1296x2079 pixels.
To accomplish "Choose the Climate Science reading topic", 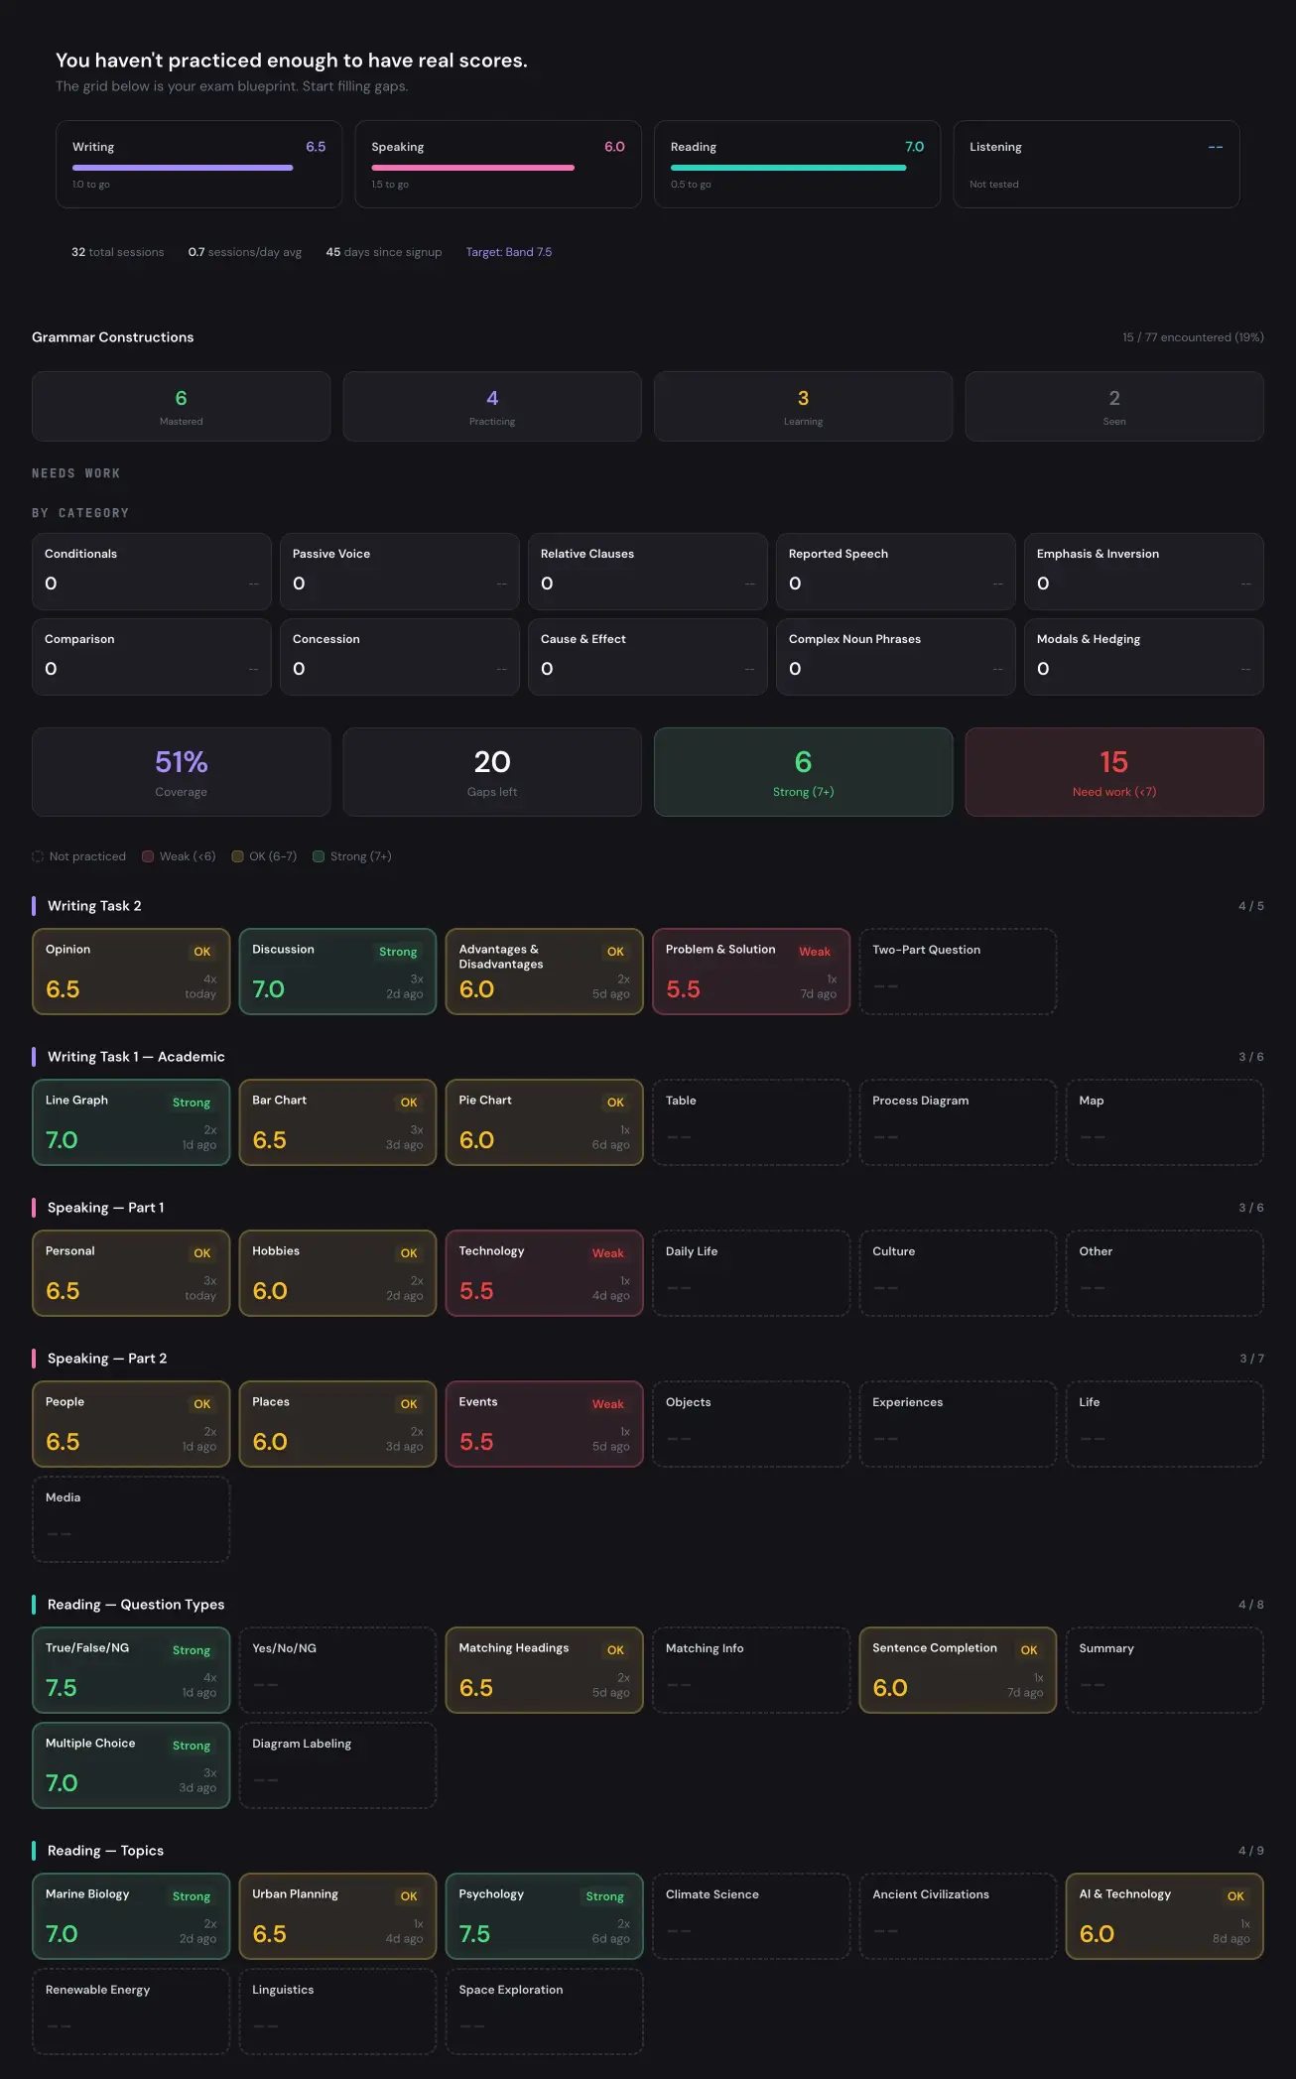I will click(750, 1916).
